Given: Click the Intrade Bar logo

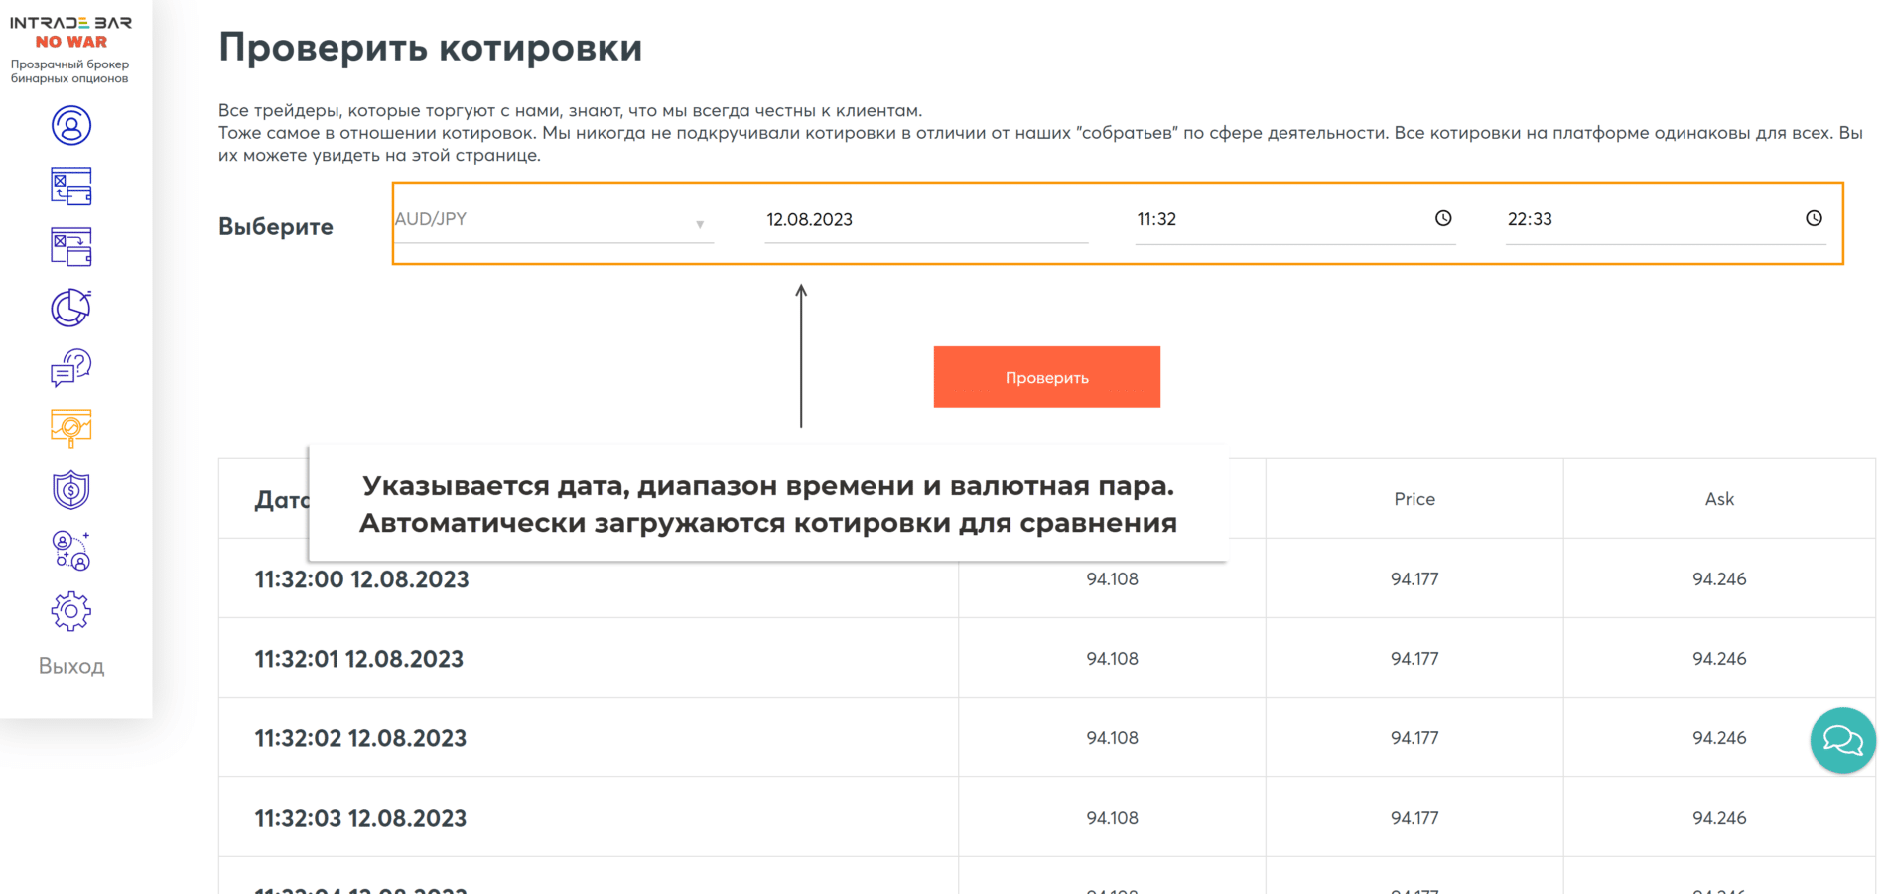Looking at the screenshot, I should [70, 32].
